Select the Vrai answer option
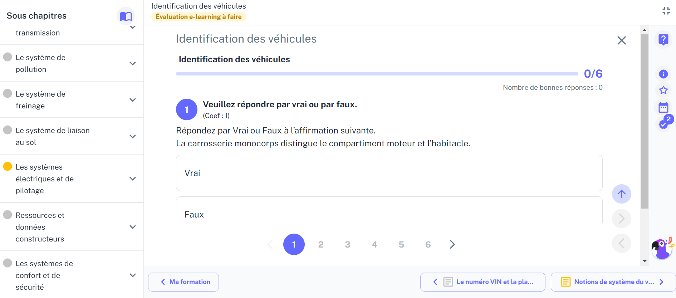The width and height of the screenshot is (676, 298). 389,173
